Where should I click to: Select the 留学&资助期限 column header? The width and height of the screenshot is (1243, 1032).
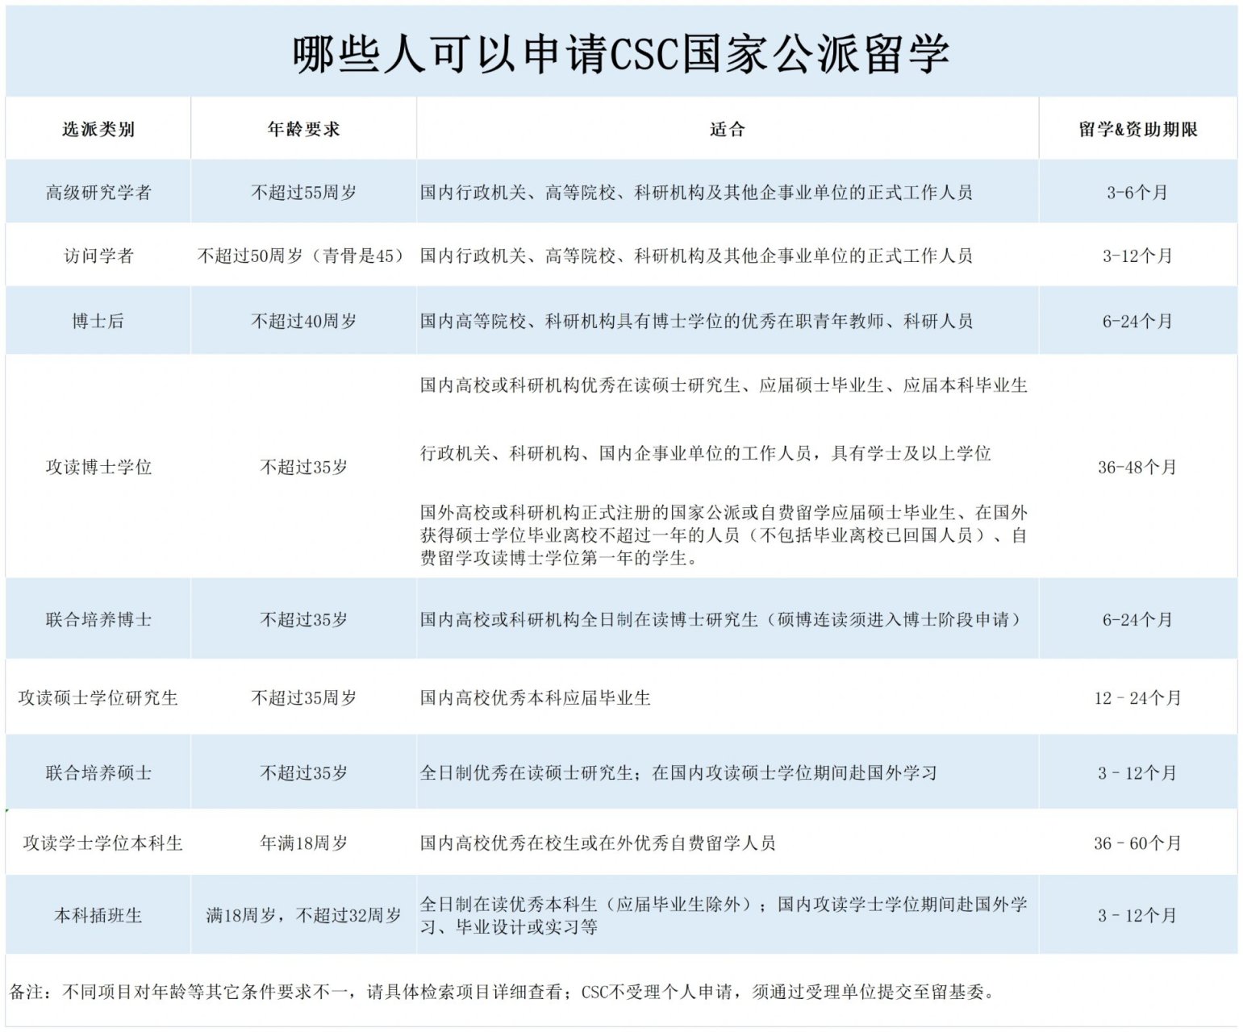[1137, 129]
